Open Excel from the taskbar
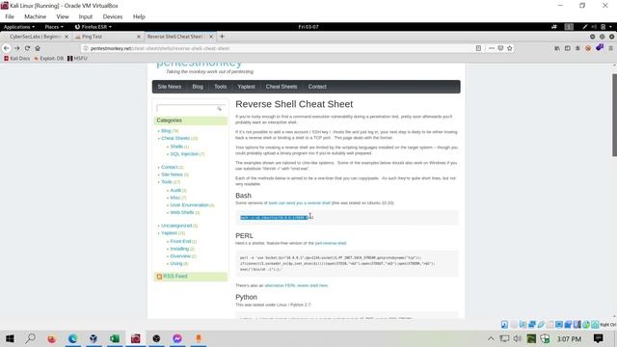Image resolution: width=617 pixels, height=347 pixels. [115, 338]
